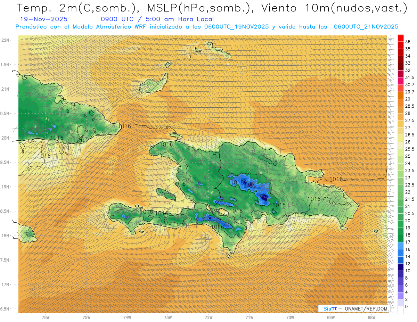Click the pink swatch beside 30.7 in legend
This screenshot has width=417, height=322.
pos(401,81)
